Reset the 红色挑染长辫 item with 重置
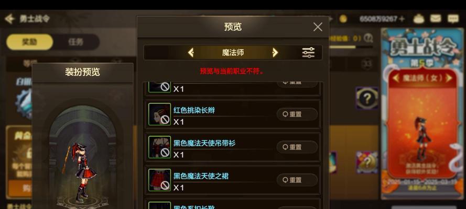This screenshot has height=209, width=466. [x=297, y=114]
